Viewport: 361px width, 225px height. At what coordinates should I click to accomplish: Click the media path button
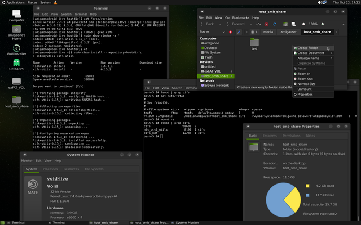[x=268, y=32]
